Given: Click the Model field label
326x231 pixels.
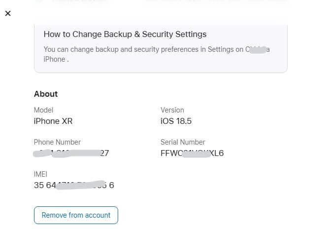Looking at the screenshot, I should point(43,110).
